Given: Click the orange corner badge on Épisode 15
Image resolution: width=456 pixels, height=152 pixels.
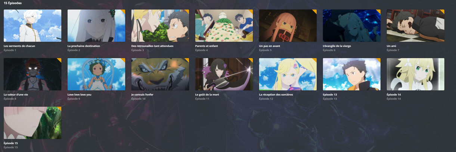Looking at the screenshot, I should tap(59, 109).
